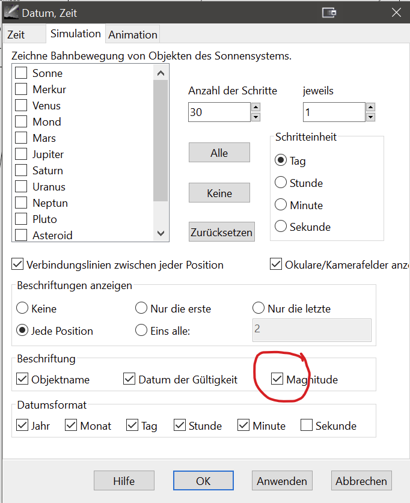Click the object list scroll-down arrow
Viewport: 410px width, 503px height.
coord(161,233)
